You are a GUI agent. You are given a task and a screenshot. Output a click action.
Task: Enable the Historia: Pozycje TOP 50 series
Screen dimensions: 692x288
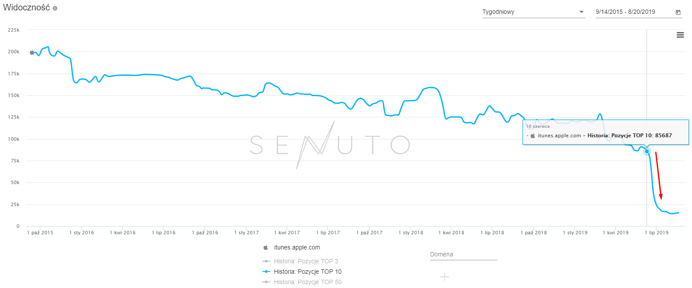307,282
